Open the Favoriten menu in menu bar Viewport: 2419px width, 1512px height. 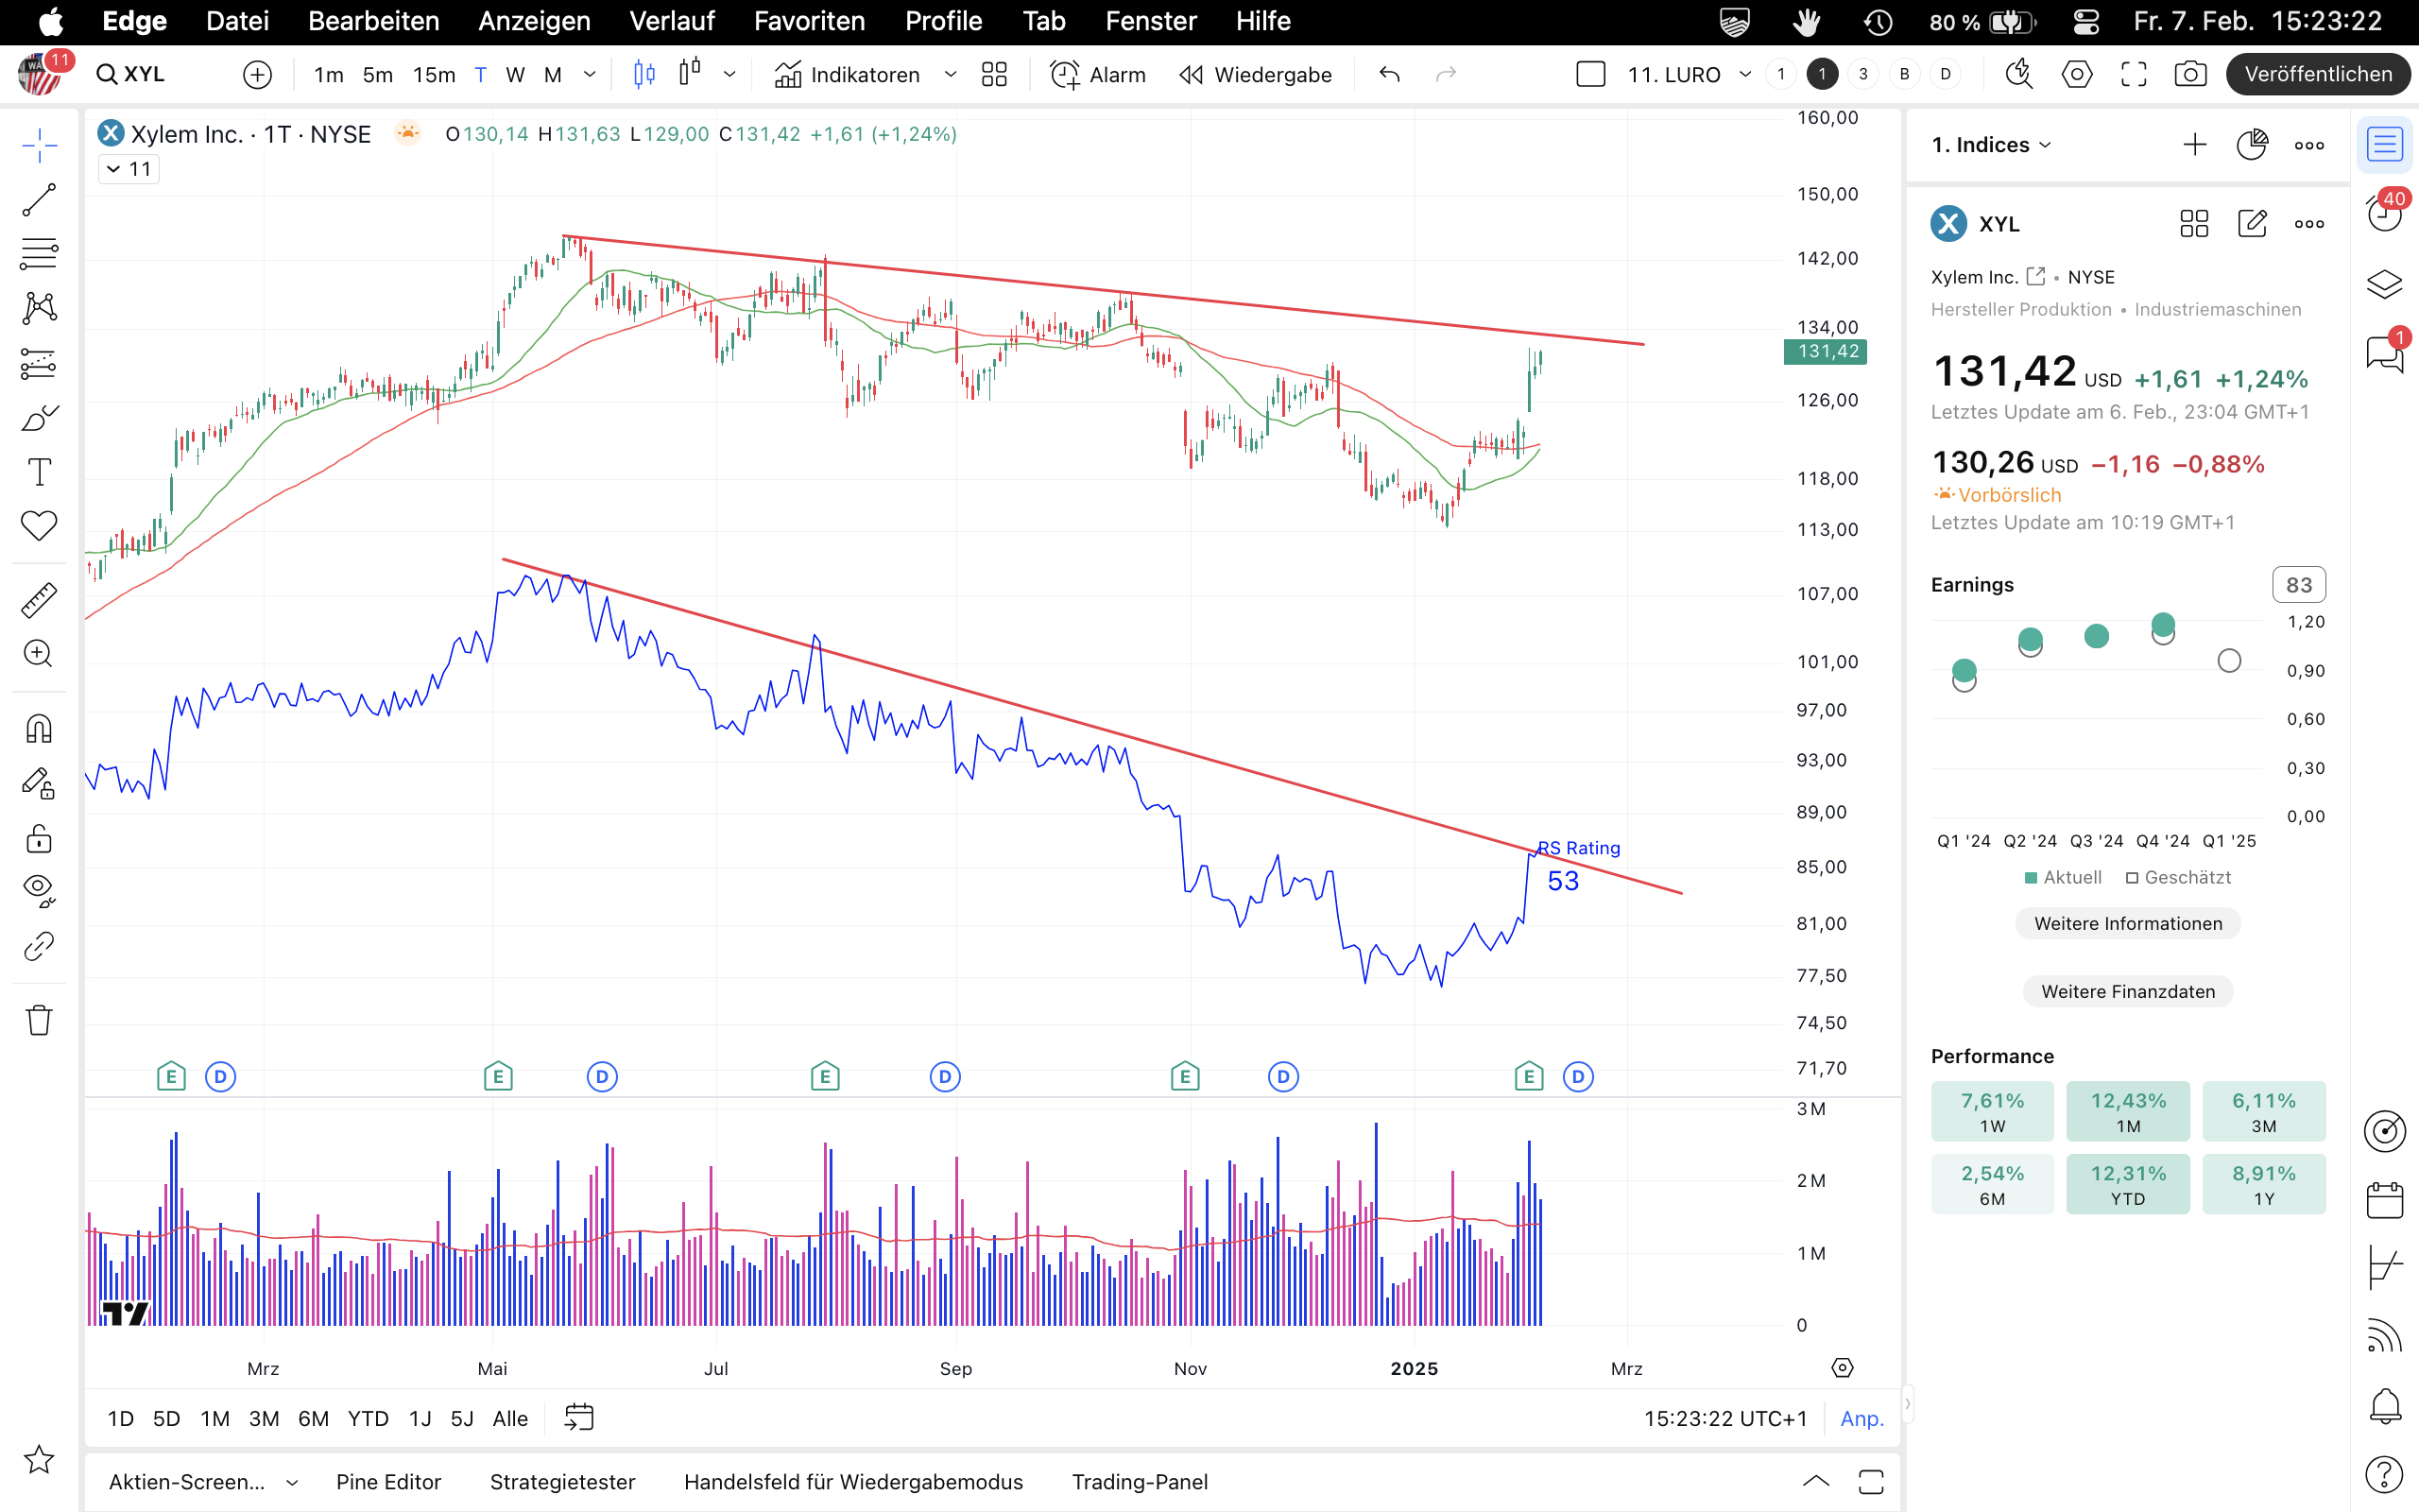[809, 21]
